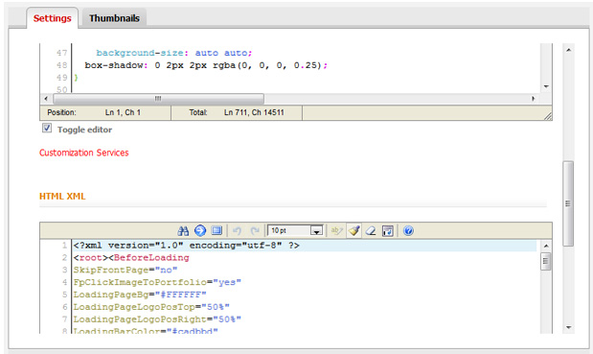
Task: Click the LoadingPageBg="#FFFFFF" line
Action: click(140, 295)
